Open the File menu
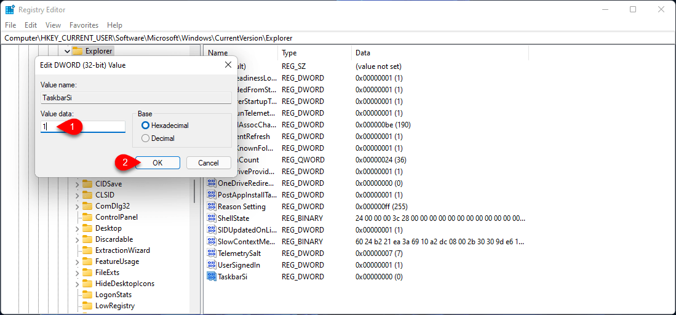This screenshot has width=676, height=315. 10,25
